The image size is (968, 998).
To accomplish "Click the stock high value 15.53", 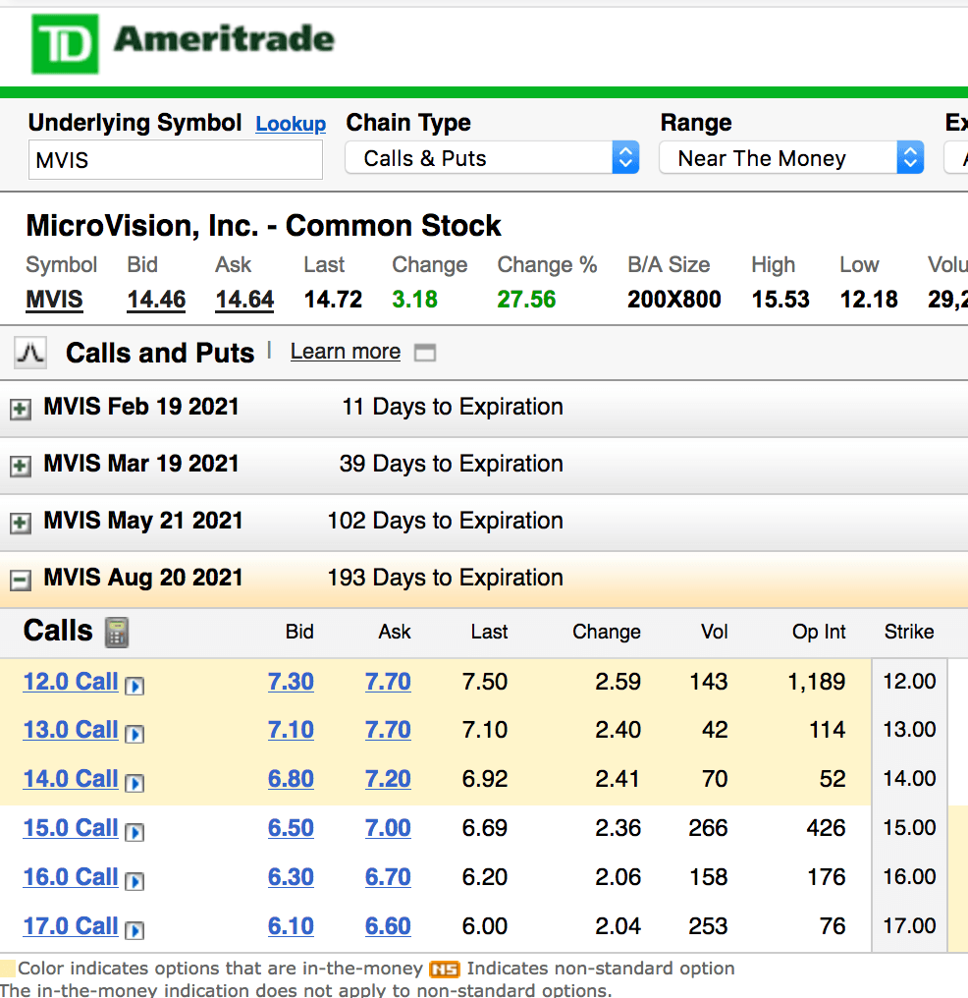I will coord(780,300).
